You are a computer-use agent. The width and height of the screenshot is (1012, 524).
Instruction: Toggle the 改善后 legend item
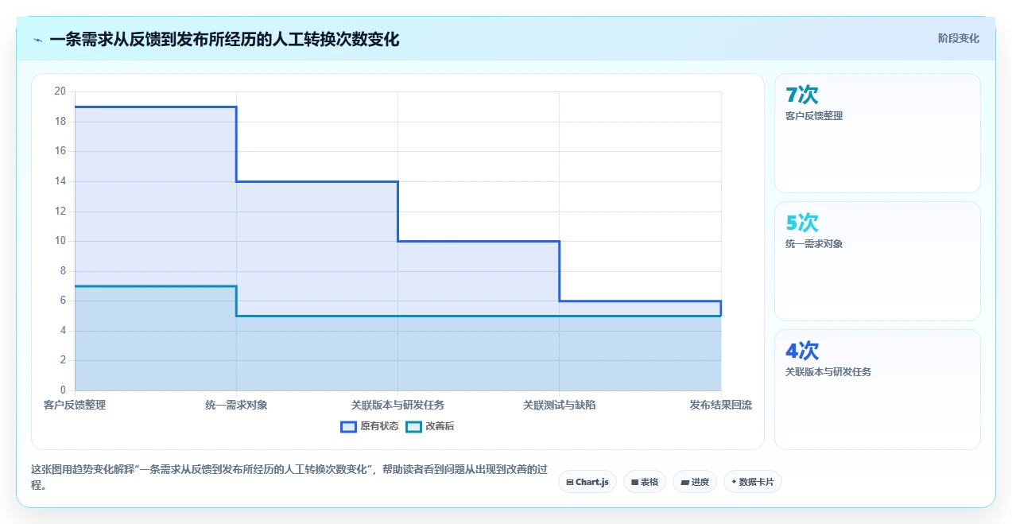click(430, 426)
